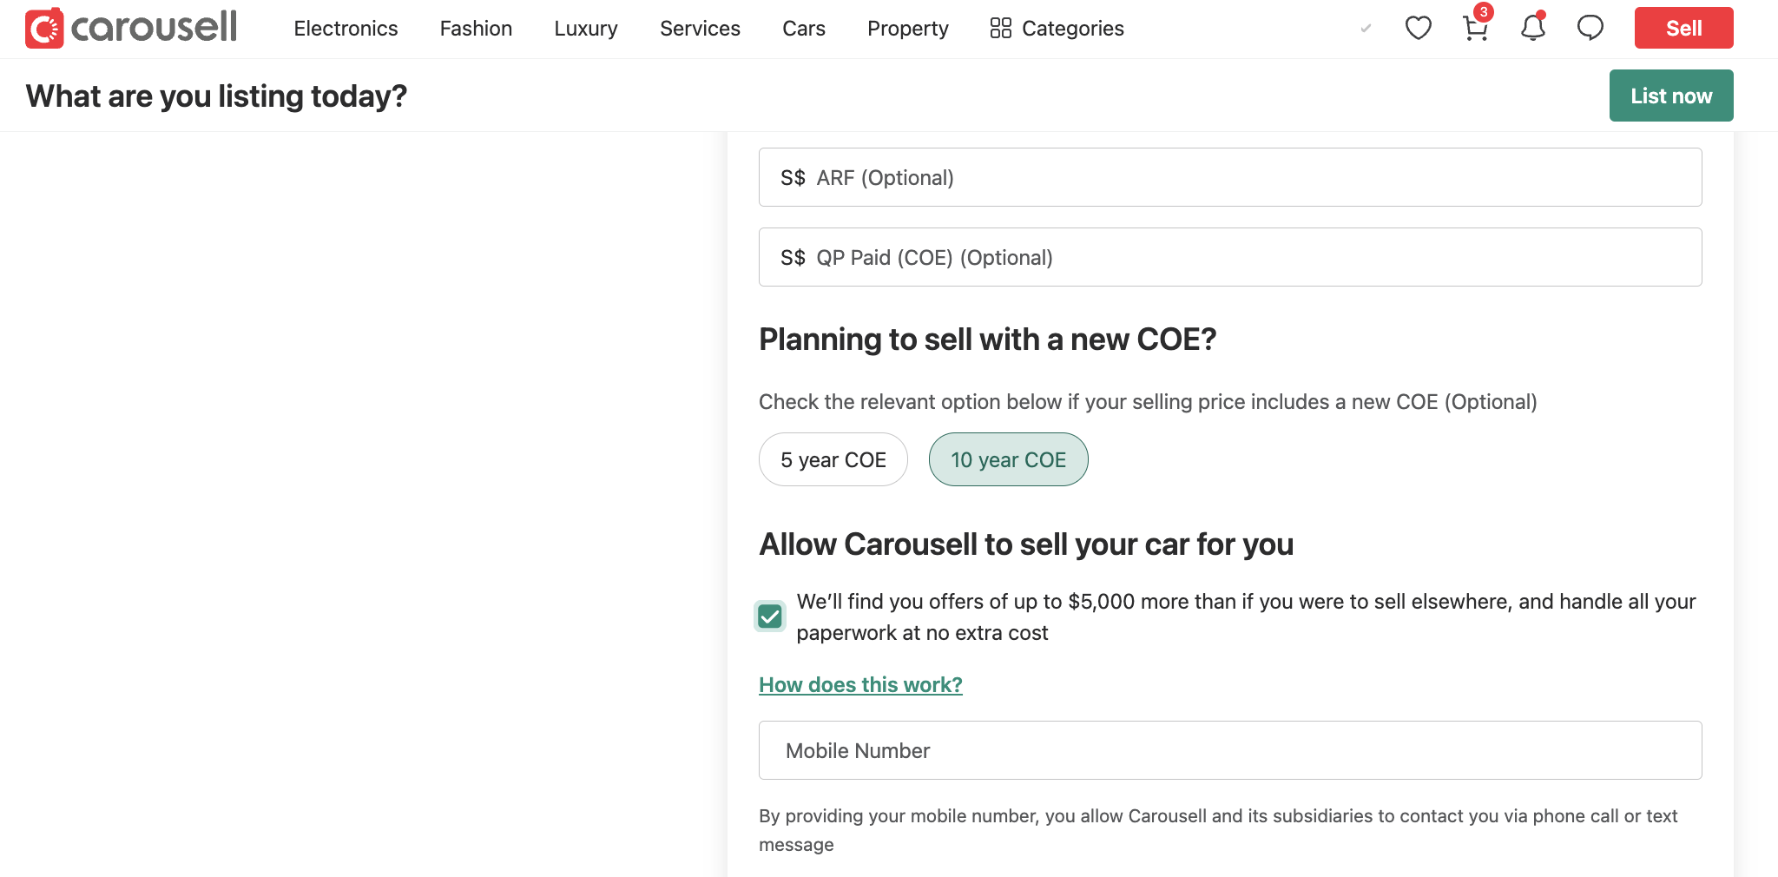Open the shopping cart icon
Screen dimensions: 1778x877
(1475, 28)
